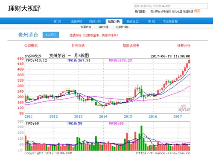Open the 财务报表 link

(78, 46)
